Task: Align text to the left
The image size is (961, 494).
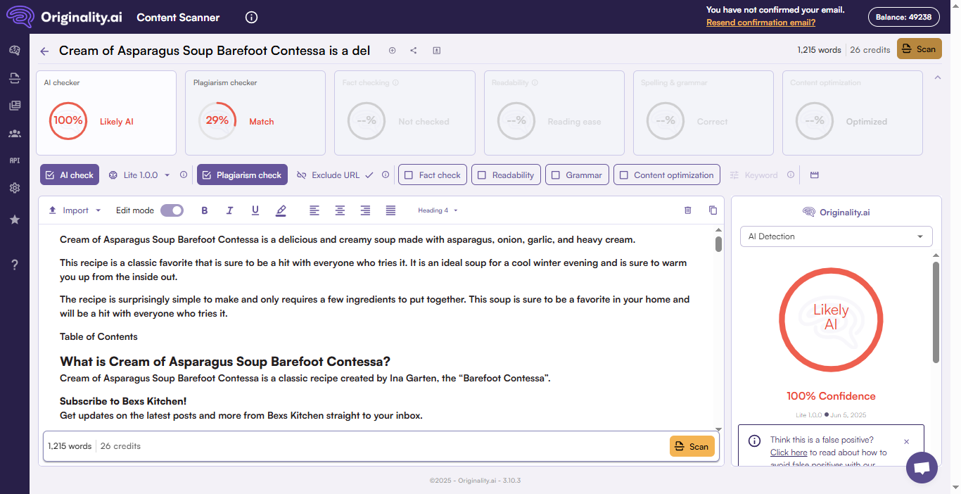Action: point(314,210)
